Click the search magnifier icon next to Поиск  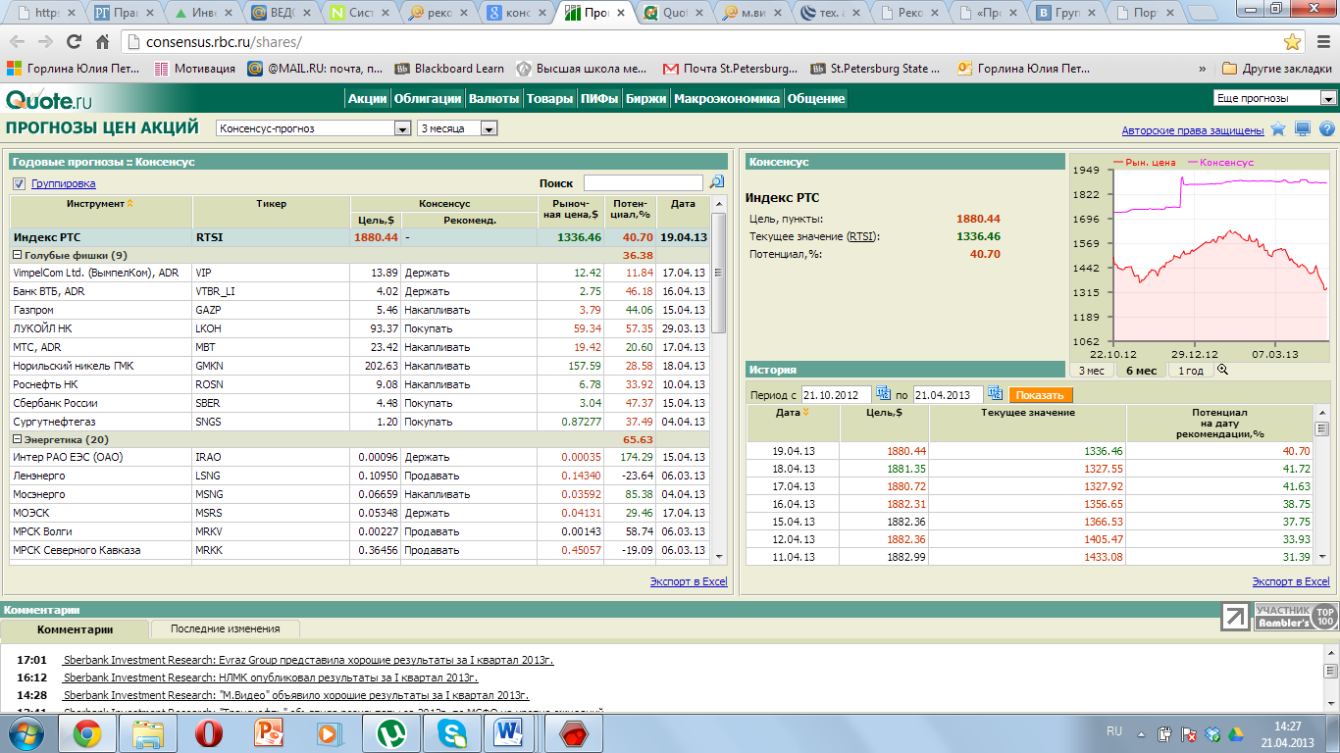point(716,182)
